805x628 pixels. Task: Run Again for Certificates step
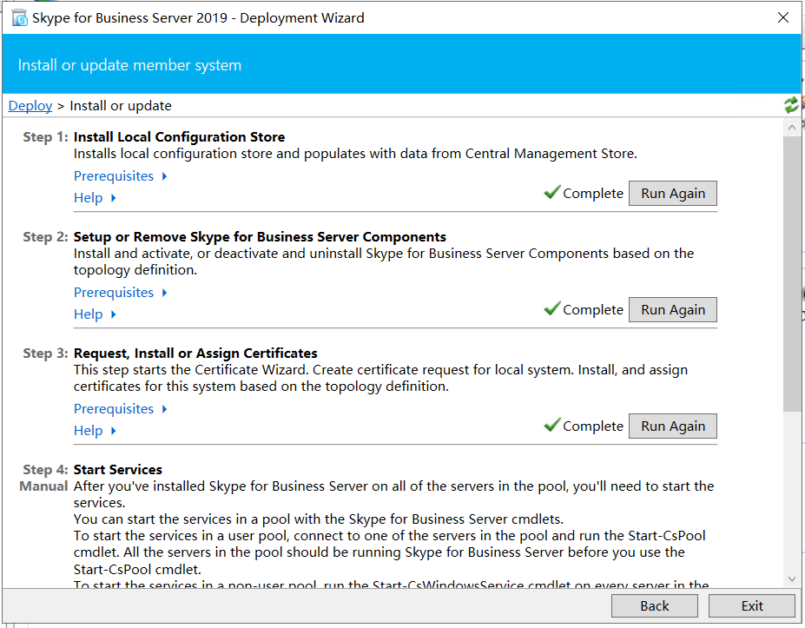672,426
